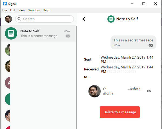162x129 pixels.
Task: Click the conversation list scrollbar
Action: (77, 76)
